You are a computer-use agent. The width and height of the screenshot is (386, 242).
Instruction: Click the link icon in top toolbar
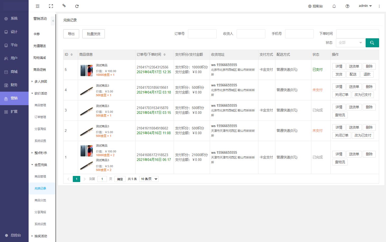pyautogui.click(x=64, y=6)
